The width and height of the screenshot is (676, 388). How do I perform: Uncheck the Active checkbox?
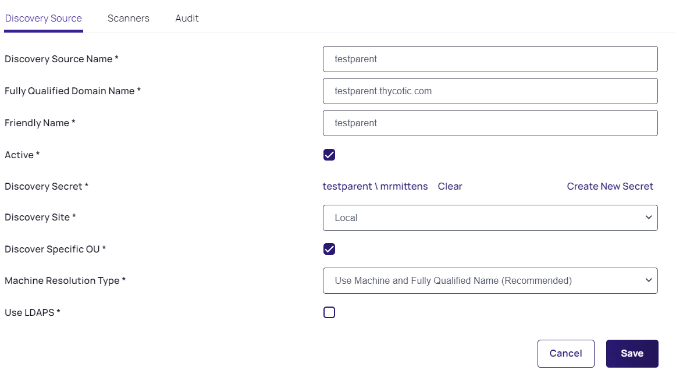pyautogui.click(x=329, y=155)
